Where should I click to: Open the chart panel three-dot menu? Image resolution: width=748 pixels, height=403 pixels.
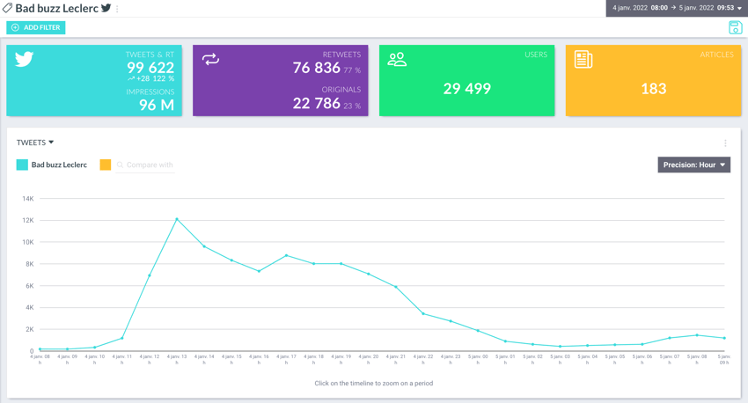(x=725, y=143)
